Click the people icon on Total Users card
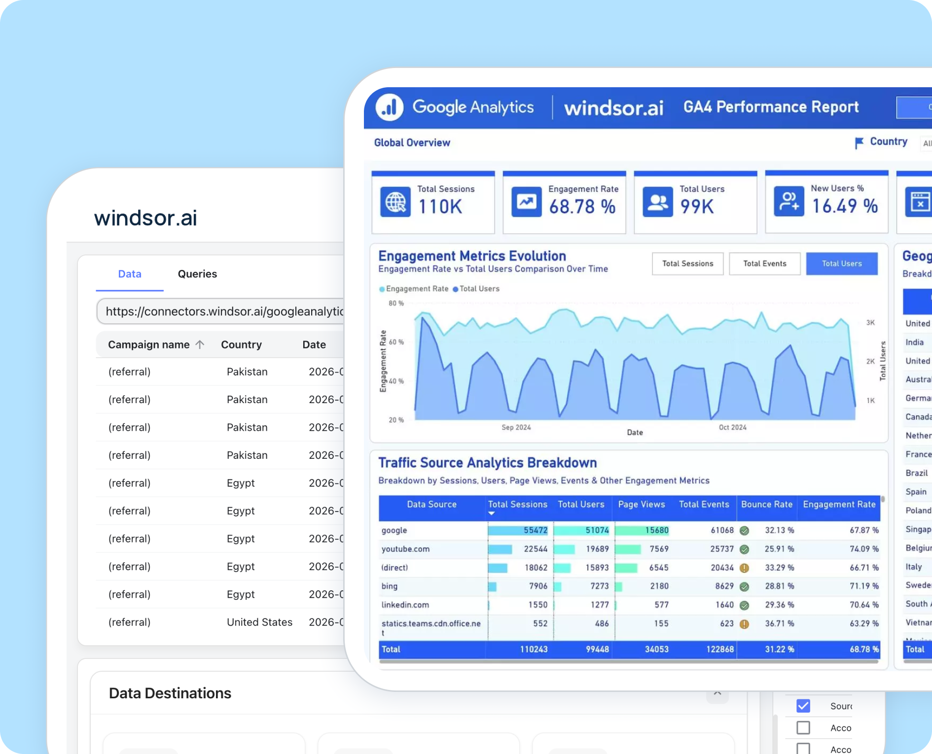932x754 pixels. (x=656, y=201)
